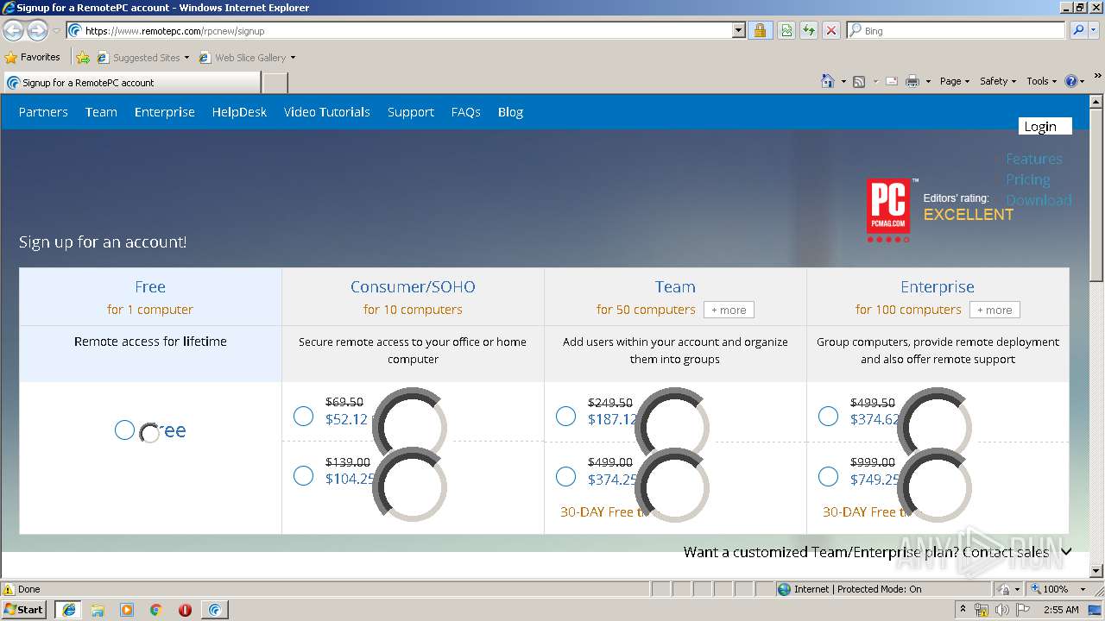This screenshot has height=621, width=1105.
Task: Open the Blog navigation item
Action: click(510, 112)
